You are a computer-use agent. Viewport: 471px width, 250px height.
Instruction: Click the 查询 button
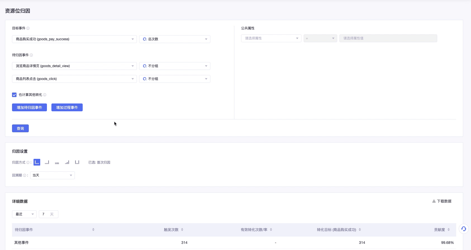pos(20,128)
